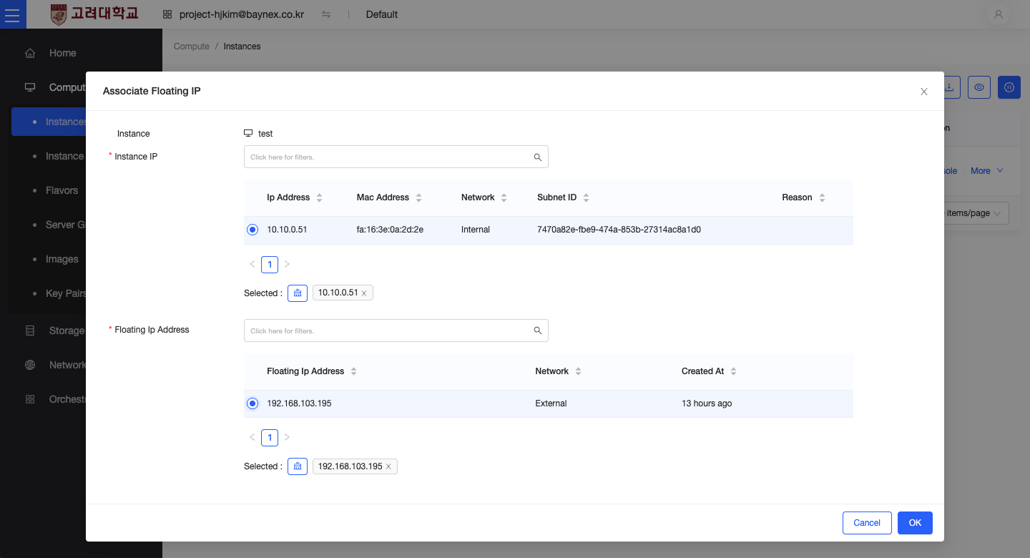Click selected items icon beside 192.168.103.195 tag
Viewport: 1030px width, 558px height.
point(298,466)
